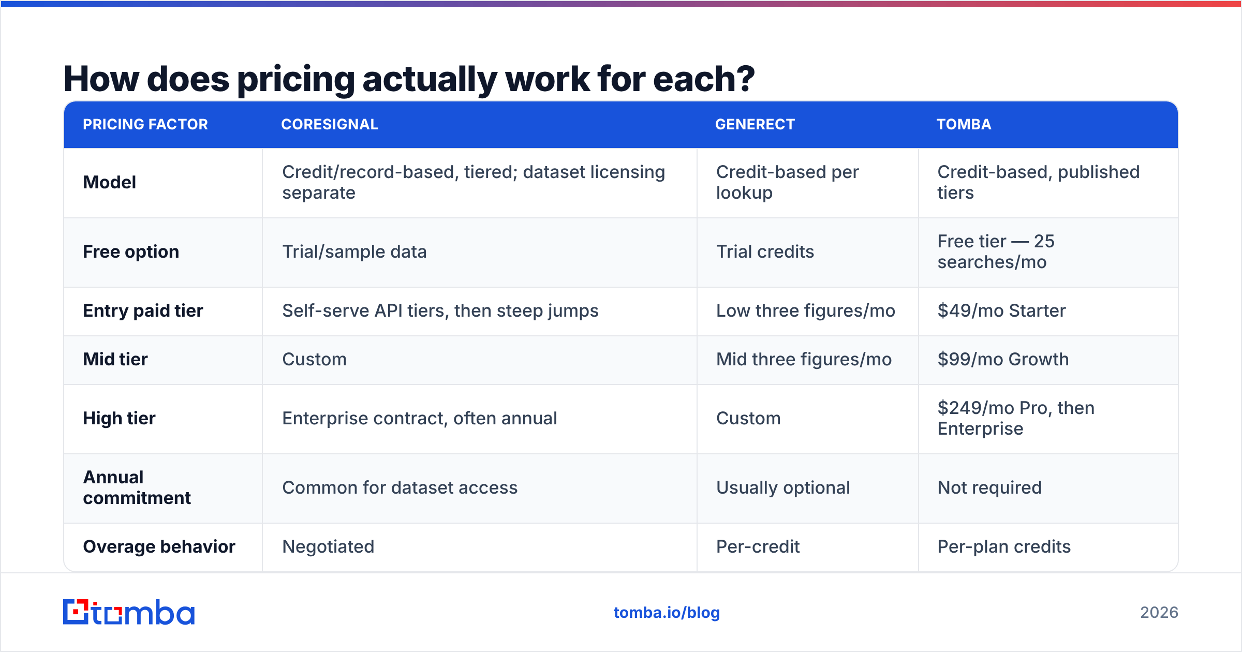Click the 'Annual commitment' row label

point(137,487)
